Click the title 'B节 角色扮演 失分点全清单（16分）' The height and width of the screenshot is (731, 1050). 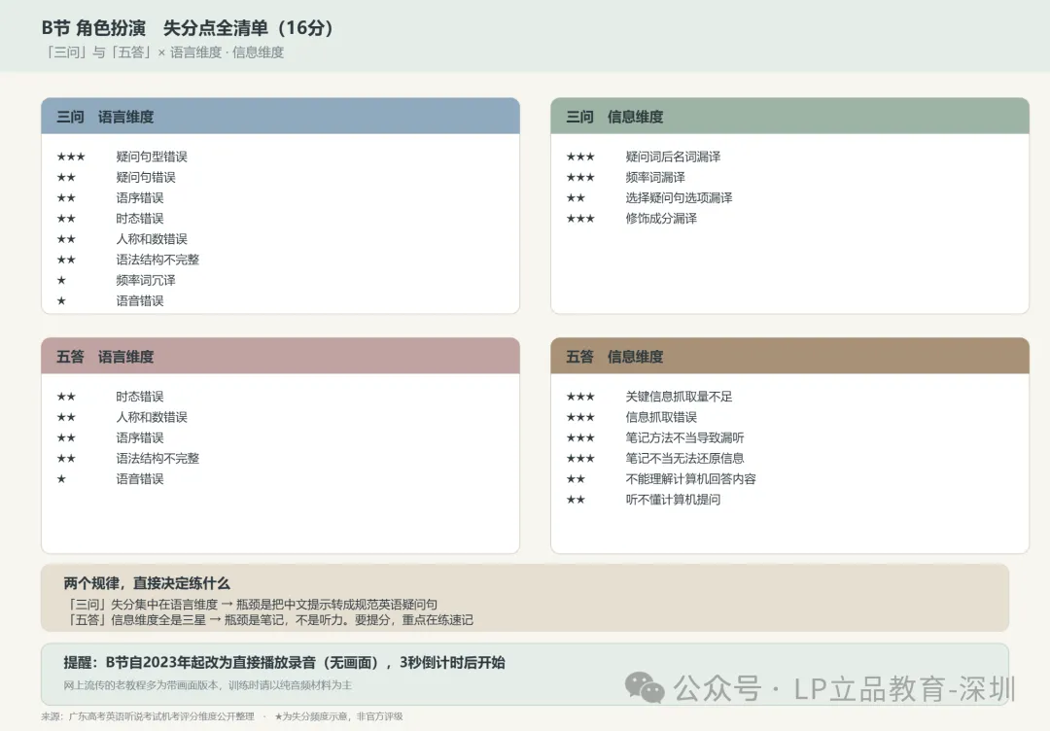(x=188, y=28)
